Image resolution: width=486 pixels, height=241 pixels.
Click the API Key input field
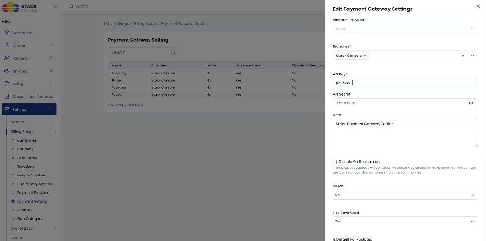[x=405, y=83]
